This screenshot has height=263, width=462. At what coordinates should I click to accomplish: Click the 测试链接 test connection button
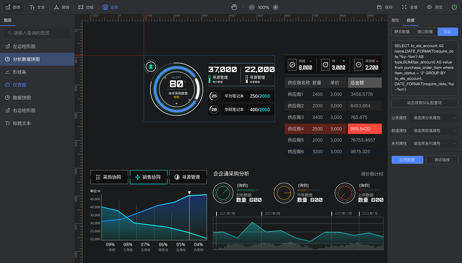(x=442, y=160)
